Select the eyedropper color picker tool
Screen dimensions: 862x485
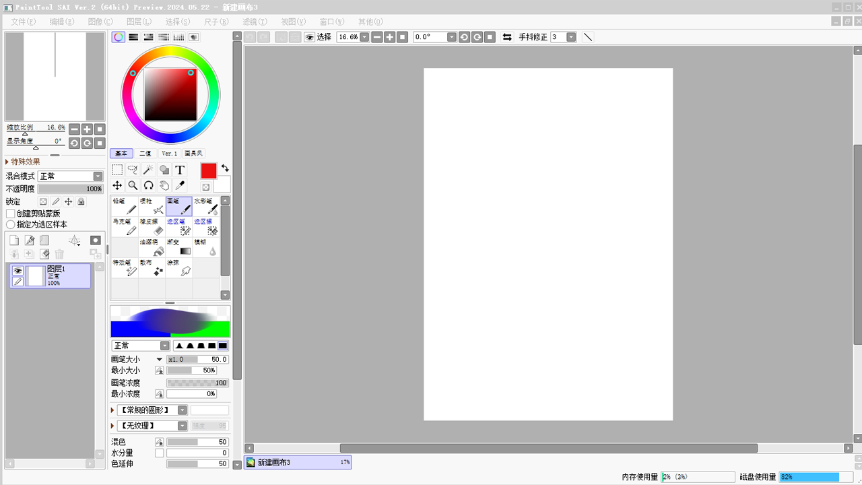tap(180, 185)
